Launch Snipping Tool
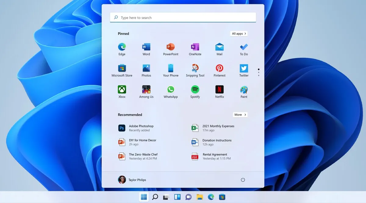Image resolution: width=366 pixels, height=203 pixels. [195, 71]
